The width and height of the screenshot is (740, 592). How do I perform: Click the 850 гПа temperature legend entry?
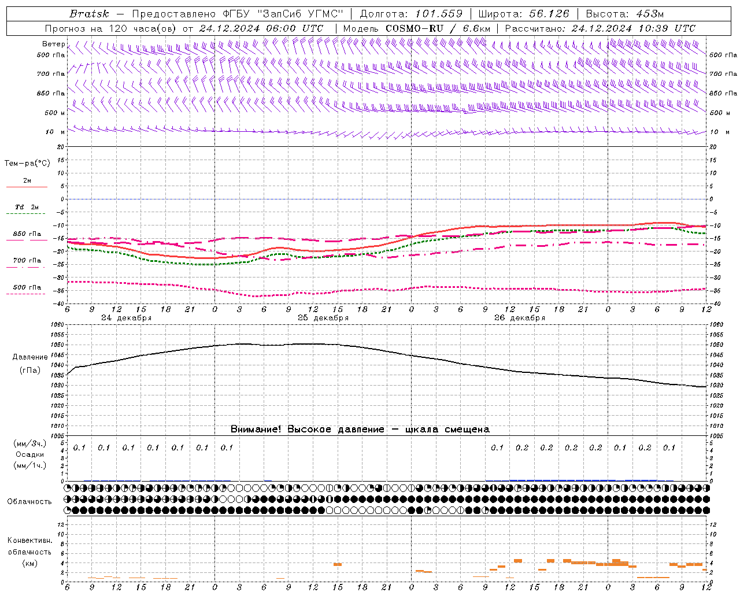[x=27, y=234]
